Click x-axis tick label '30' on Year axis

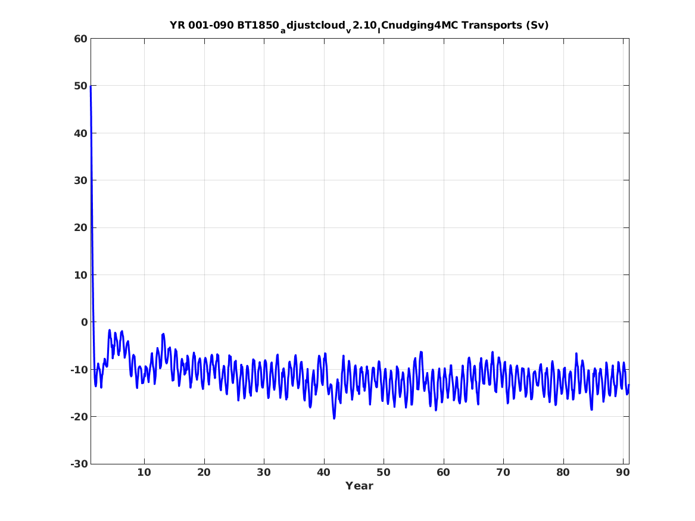pos(264,473)
